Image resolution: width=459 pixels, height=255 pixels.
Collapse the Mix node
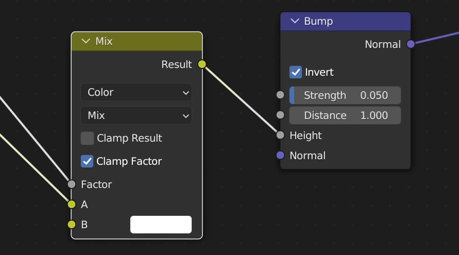(x=86, y=41)
